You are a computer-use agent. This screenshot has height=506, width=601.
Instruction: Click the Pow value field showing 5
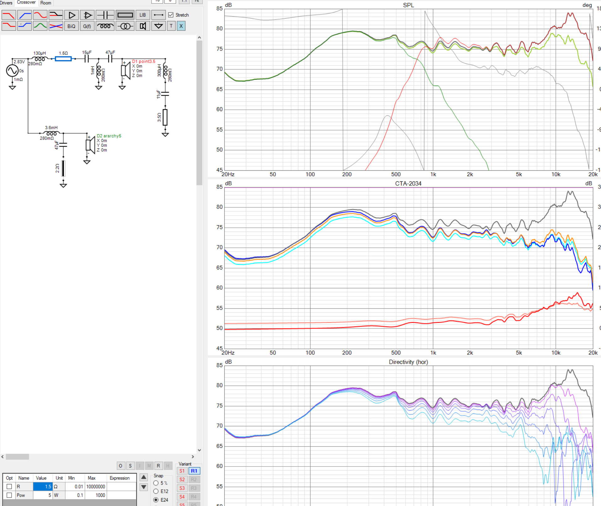[x=43, y=495]
